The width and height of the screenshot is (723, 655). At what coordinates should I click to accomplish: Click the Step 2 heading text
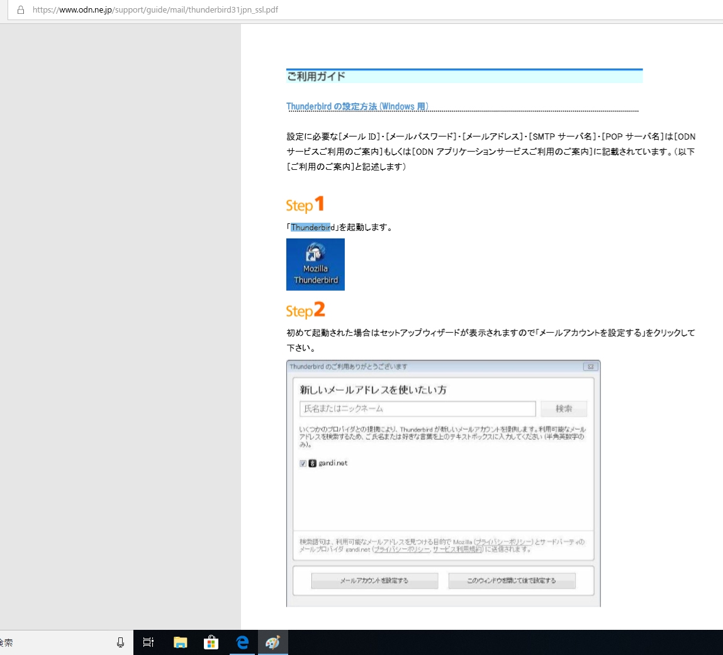(x=305, y=310)
